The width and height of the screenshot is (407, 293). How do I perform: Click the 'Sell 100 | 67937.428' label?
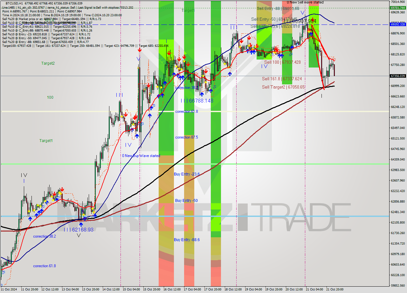point(282,62)
